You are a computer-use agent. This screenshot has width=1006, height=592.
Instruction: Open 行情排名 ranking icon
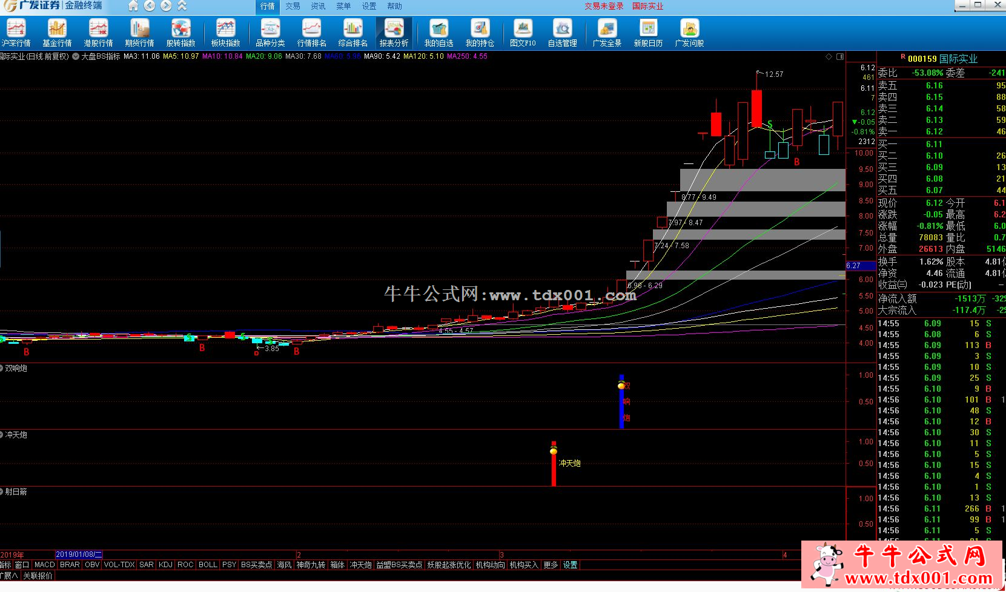point(311,33)
